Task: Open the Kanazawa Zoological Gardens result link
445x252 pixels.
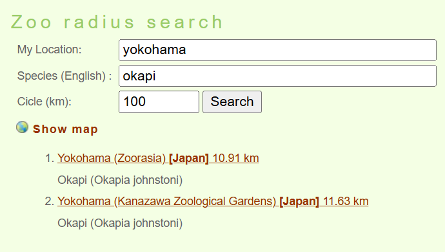Action: (x=166, y=201)
